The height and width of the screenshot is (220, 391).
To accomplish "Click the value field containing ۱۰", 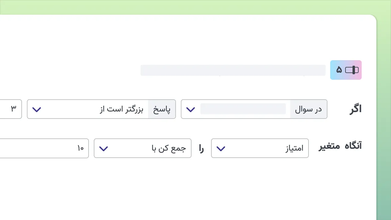I will coord(44,148).
